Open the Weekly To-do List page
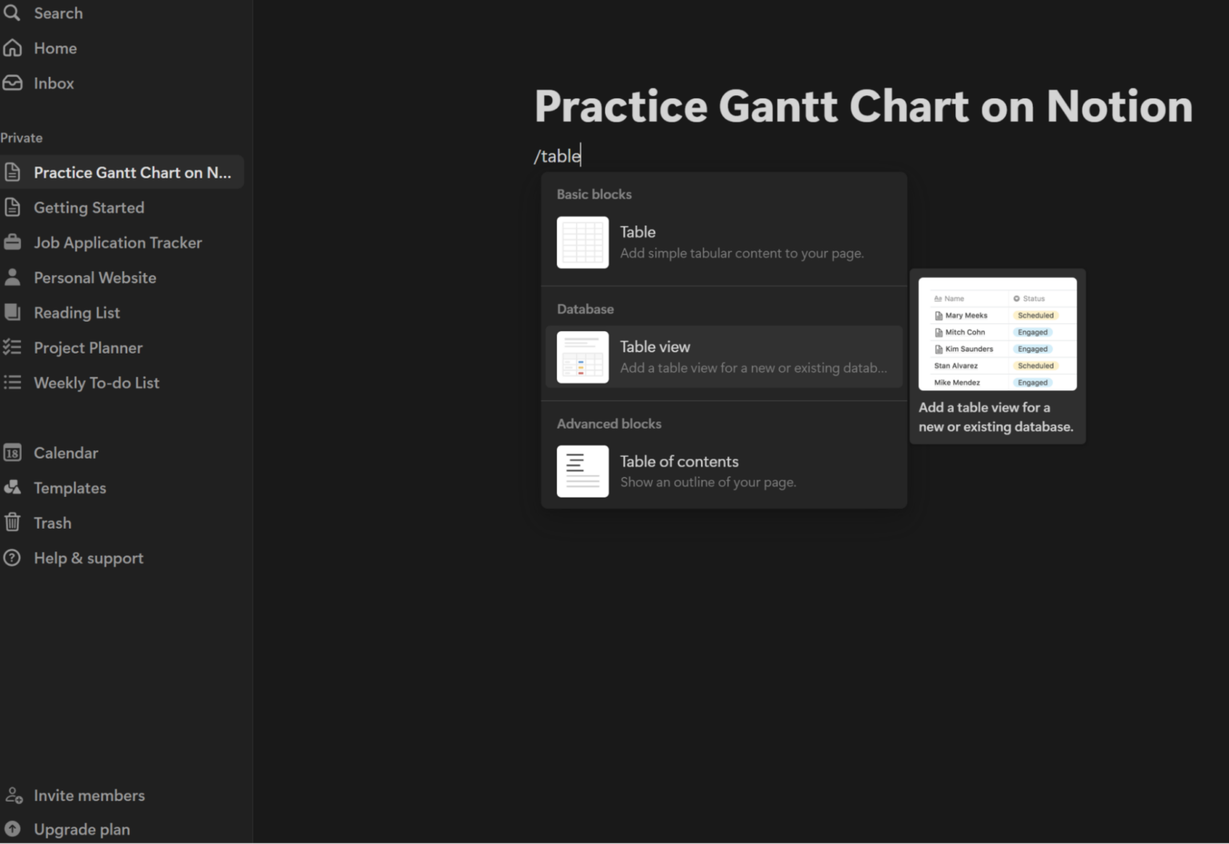Screen dimensions: 1229x844 (x=96, y=382)
